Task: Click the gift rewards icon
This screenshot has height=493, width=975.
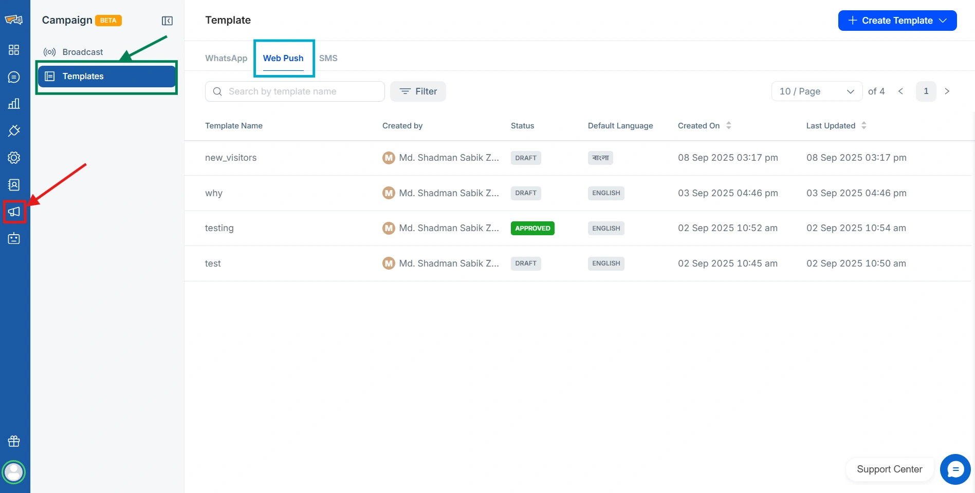Action: click(x=14, y=441)
